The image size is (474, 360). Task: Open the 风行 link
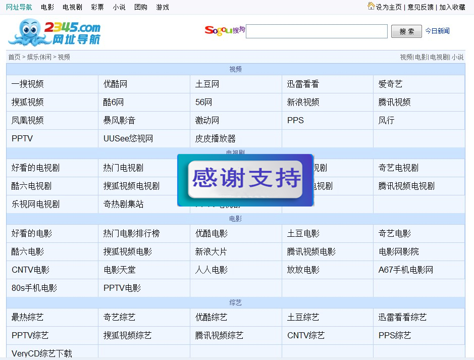click(x=386, y=120)
